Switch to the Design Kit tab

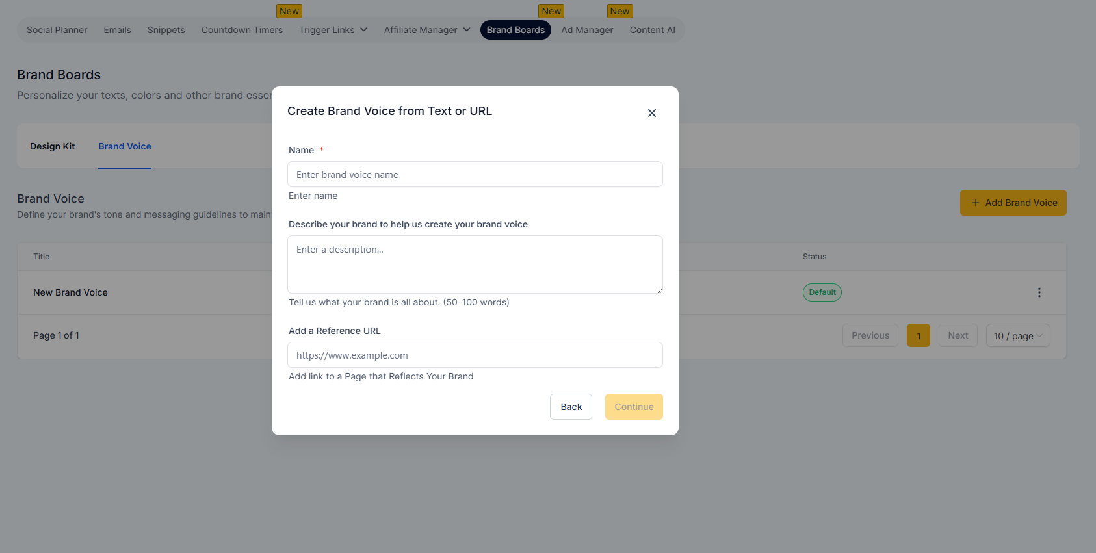tap(53, 146)
